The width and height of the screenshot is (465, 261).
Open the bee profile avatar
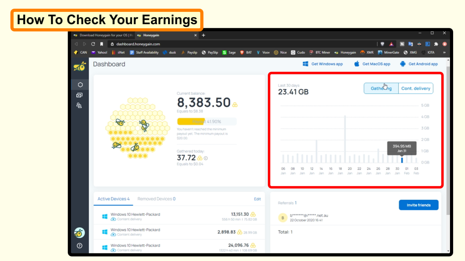(79, 233)
